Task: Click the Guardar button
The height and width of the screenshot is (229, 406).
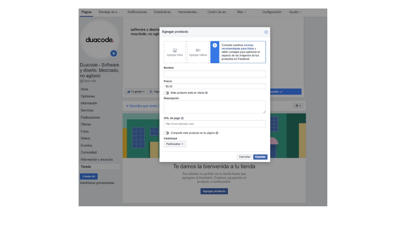Action: coord(260,157)
